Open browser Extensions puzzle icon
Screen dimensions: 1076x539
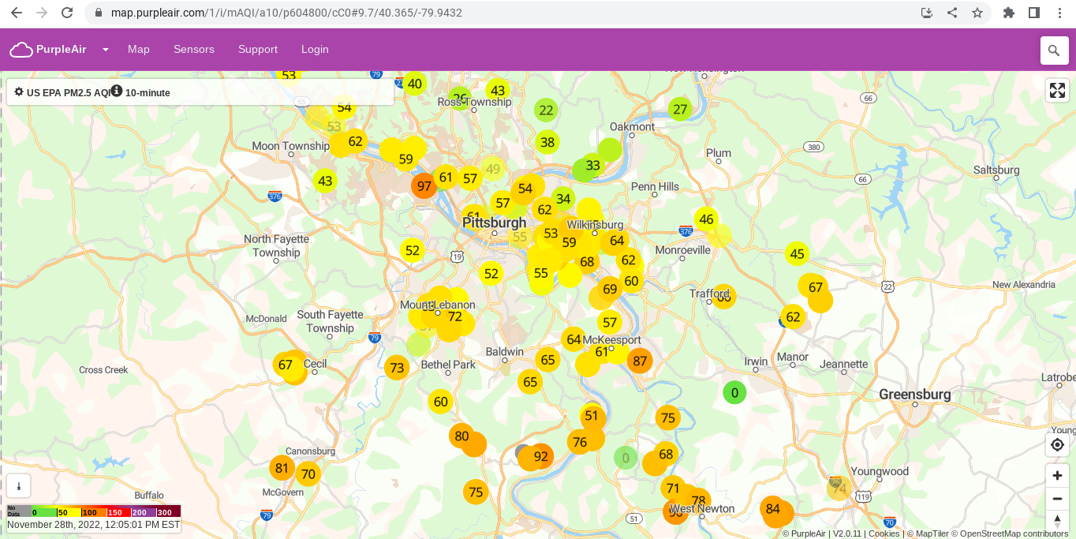[x=1008, y=13]
